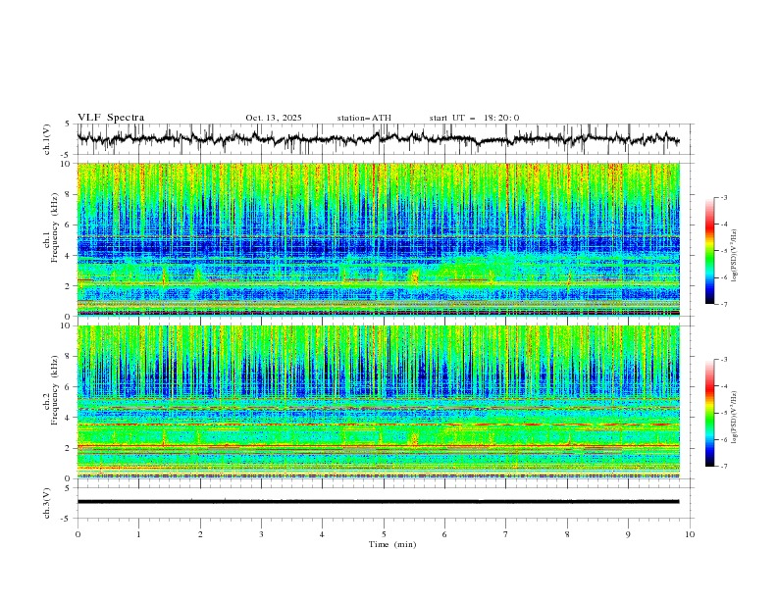Viewport: 777px width, 600px height.
Task: Click the time axis tick label 4
Action: tap(322, 534)
